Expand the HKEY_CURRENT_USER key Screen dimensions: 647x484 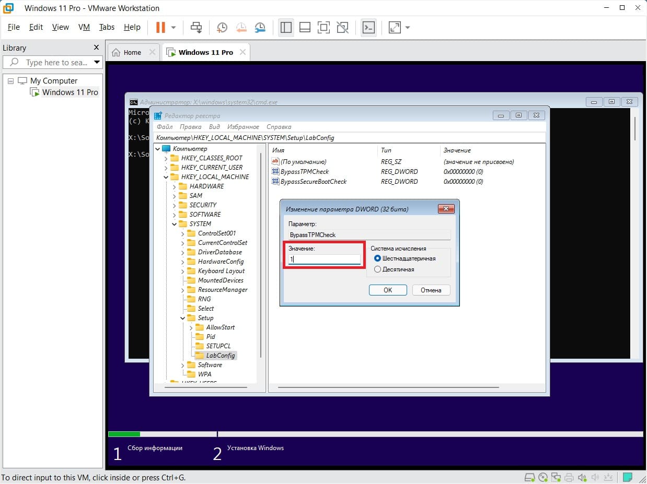(166, 168)
